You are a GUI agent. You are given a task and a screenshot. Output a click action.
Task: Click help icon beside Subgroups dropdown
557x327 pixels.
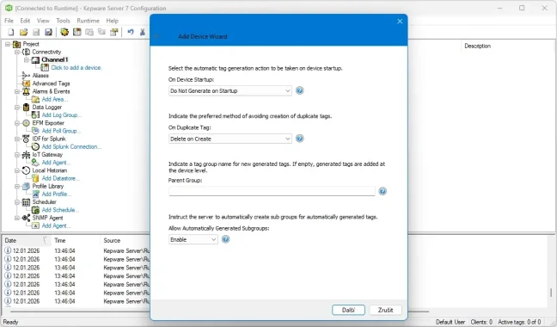pos(225,239)
